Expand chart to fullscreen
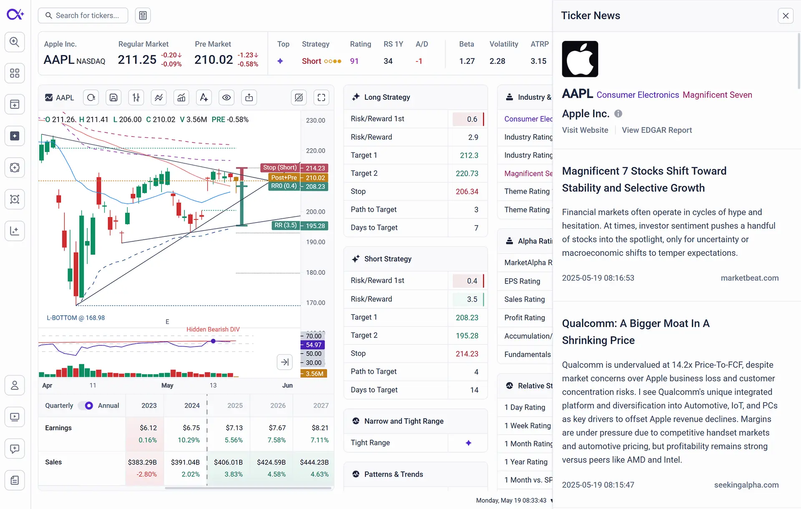 [321, 97]
